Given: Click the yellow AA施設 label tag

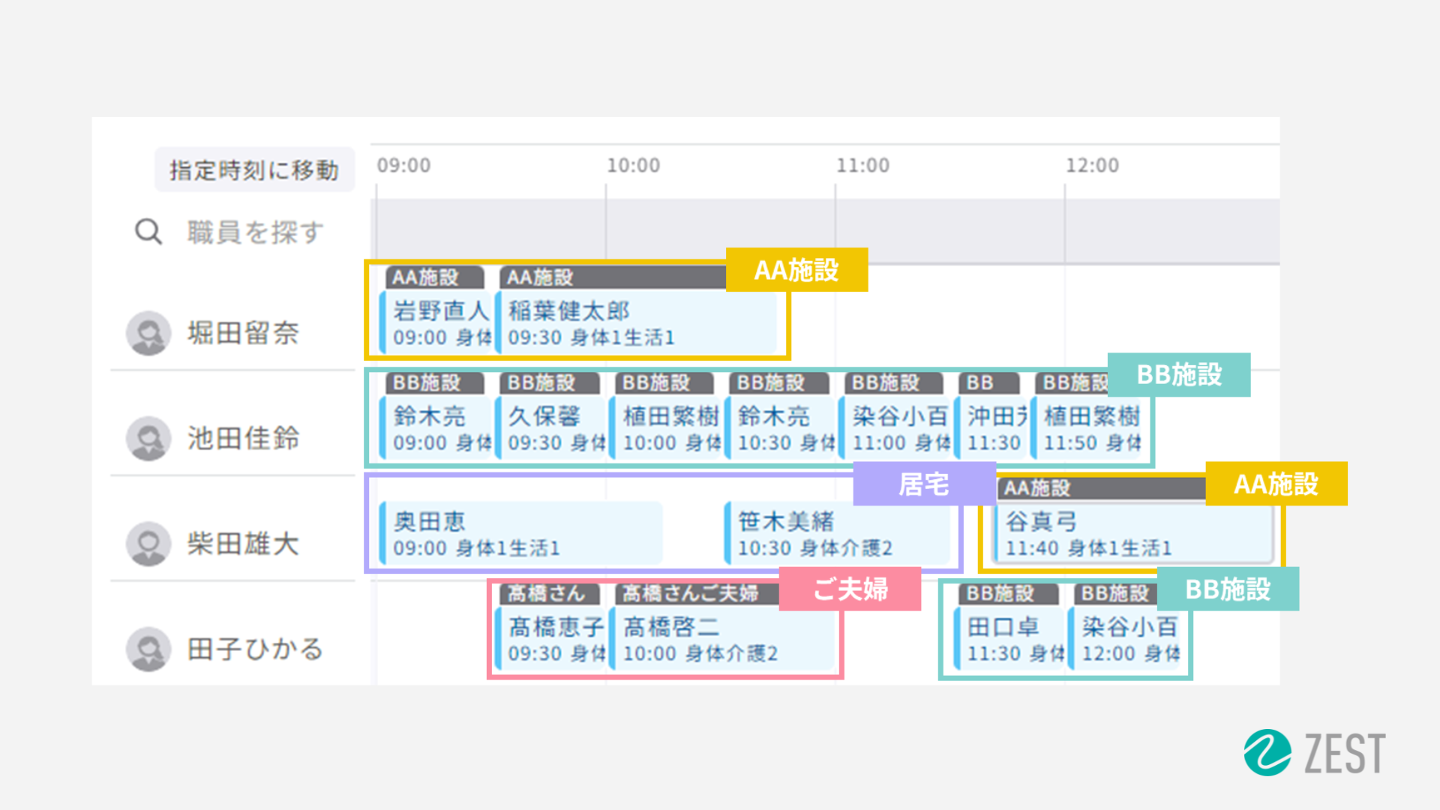Looking at the screenshot, I should pyautogui.click(x=796, y=270).
